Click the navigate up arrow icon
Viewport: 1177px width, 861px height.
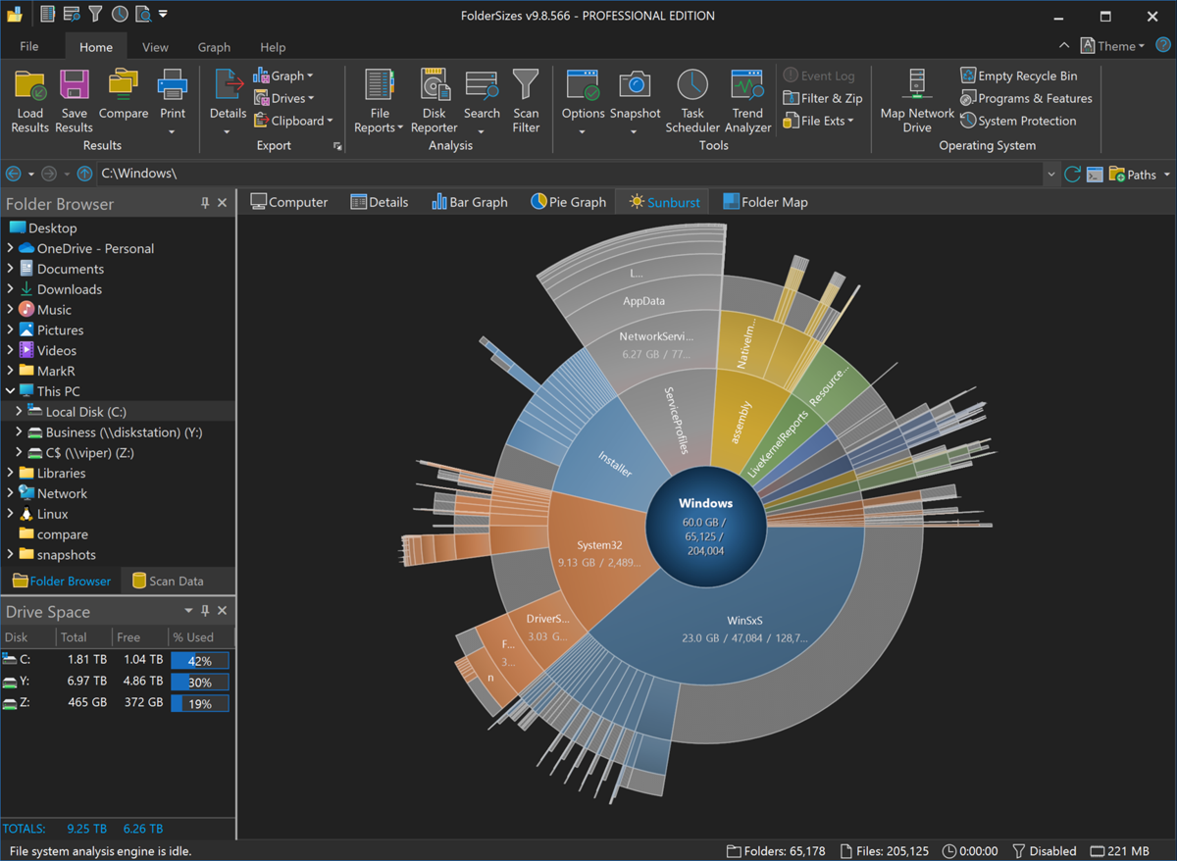pyautogui.click(x=84, y=174)
